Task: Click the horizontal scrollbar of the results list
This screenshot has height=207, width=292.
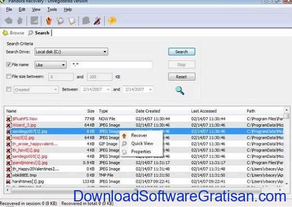Action: (x=143, y=190)
